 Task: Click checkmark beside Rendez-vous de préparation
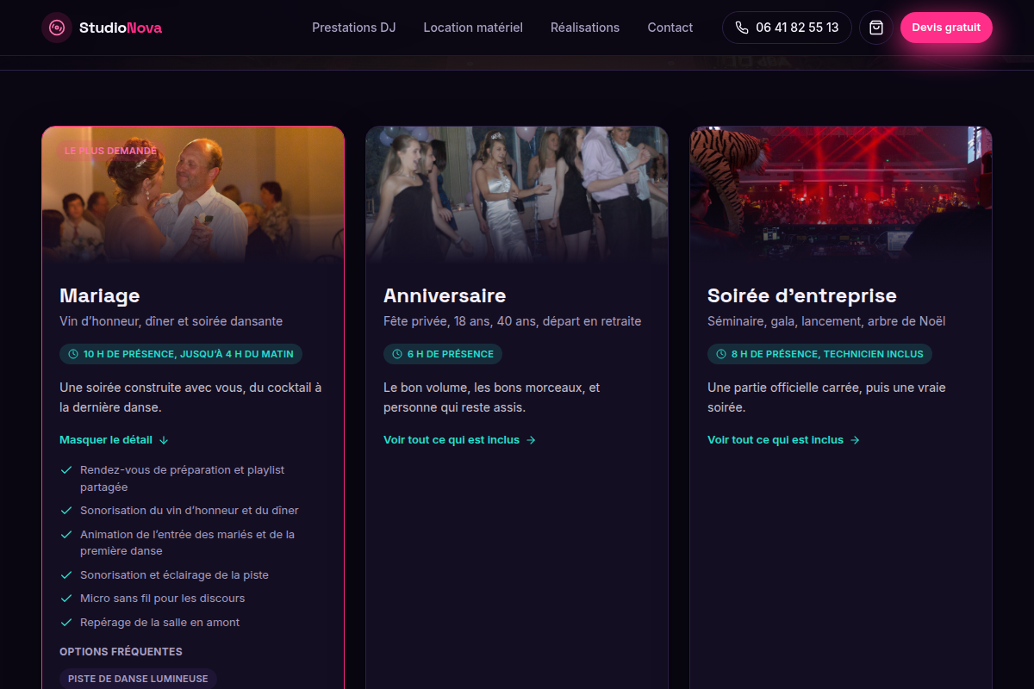pyautogui.click(x=65, y=470)
